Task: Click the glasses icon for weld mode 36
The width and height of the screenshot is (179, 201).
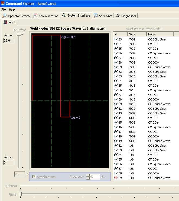Action: click(x=116, y=90)
